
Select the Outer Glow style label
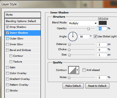(16, 38)
